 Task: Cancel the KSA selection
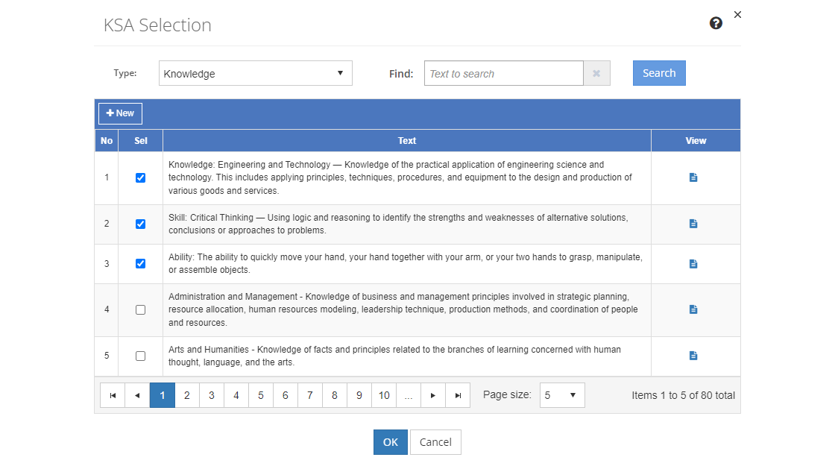435,442
